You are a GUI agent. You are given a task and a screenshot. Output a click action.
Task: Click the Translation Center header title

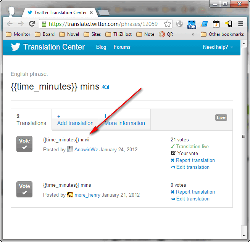(54, 47)
